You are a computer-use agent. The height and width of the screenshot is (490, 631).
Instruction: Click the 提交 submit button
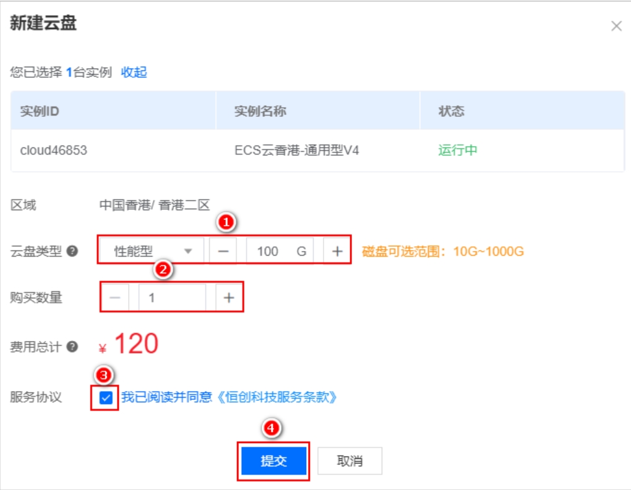273,461
